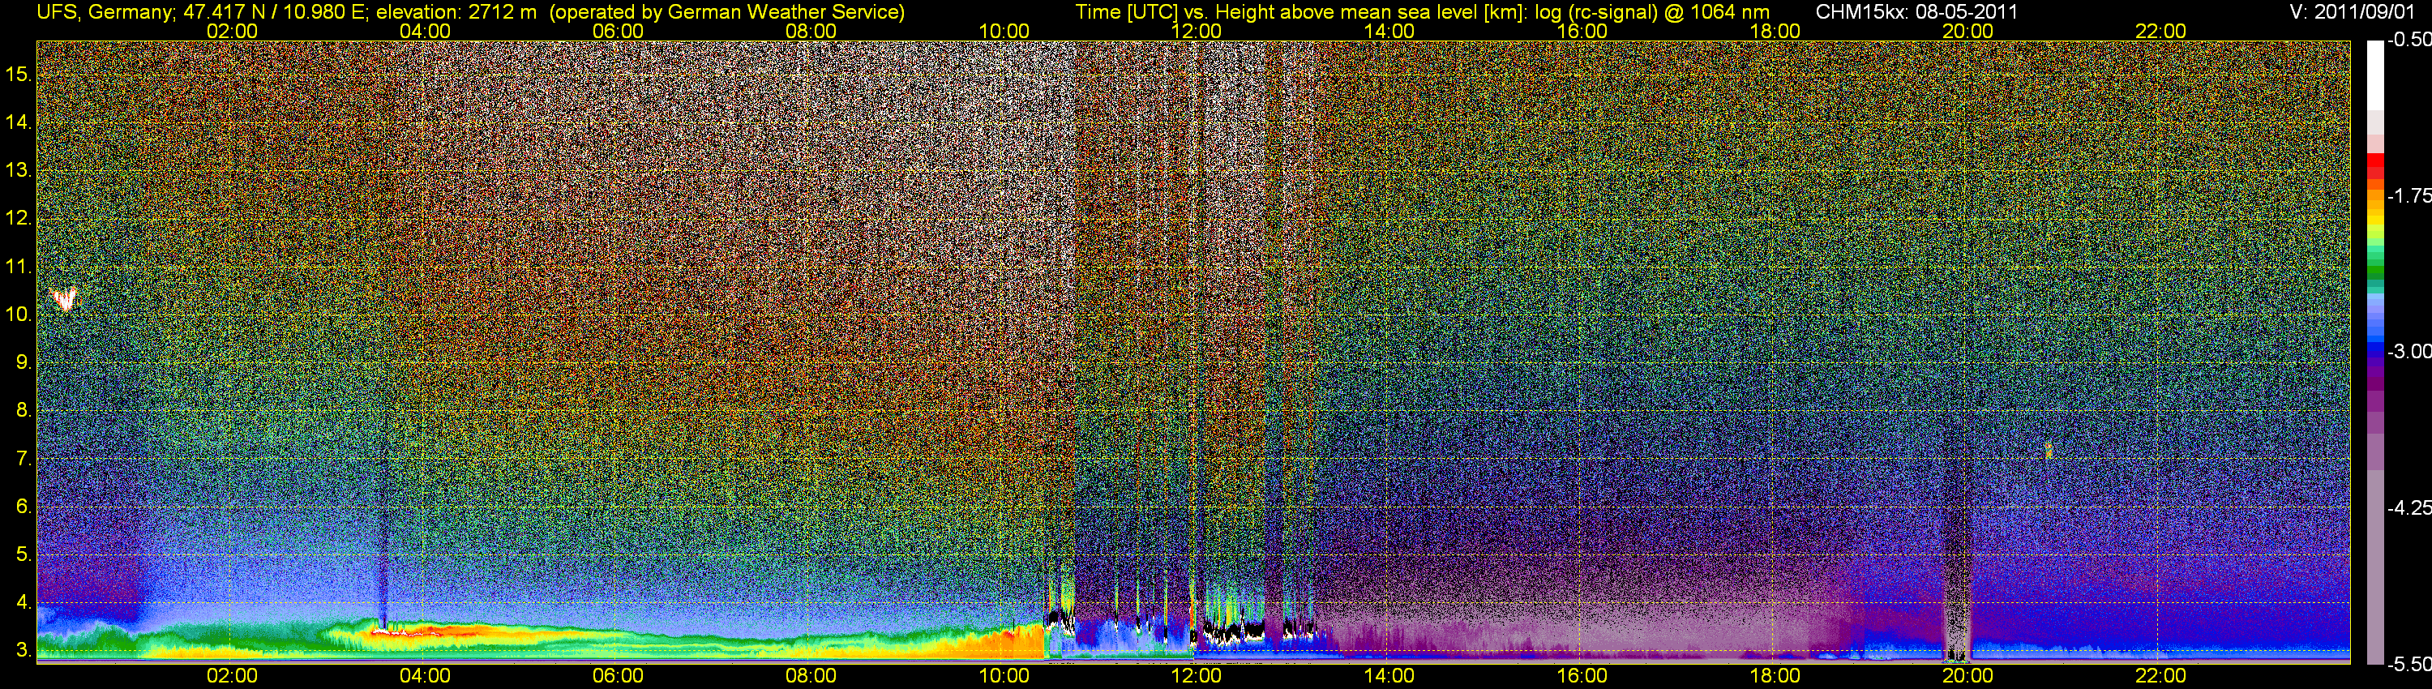The width and height of the screenshot is (2432, 689).
Task: Click the "Time [UTC] vs. Height above mean sea level [km]" title
Action: [x=1301, y=11]
